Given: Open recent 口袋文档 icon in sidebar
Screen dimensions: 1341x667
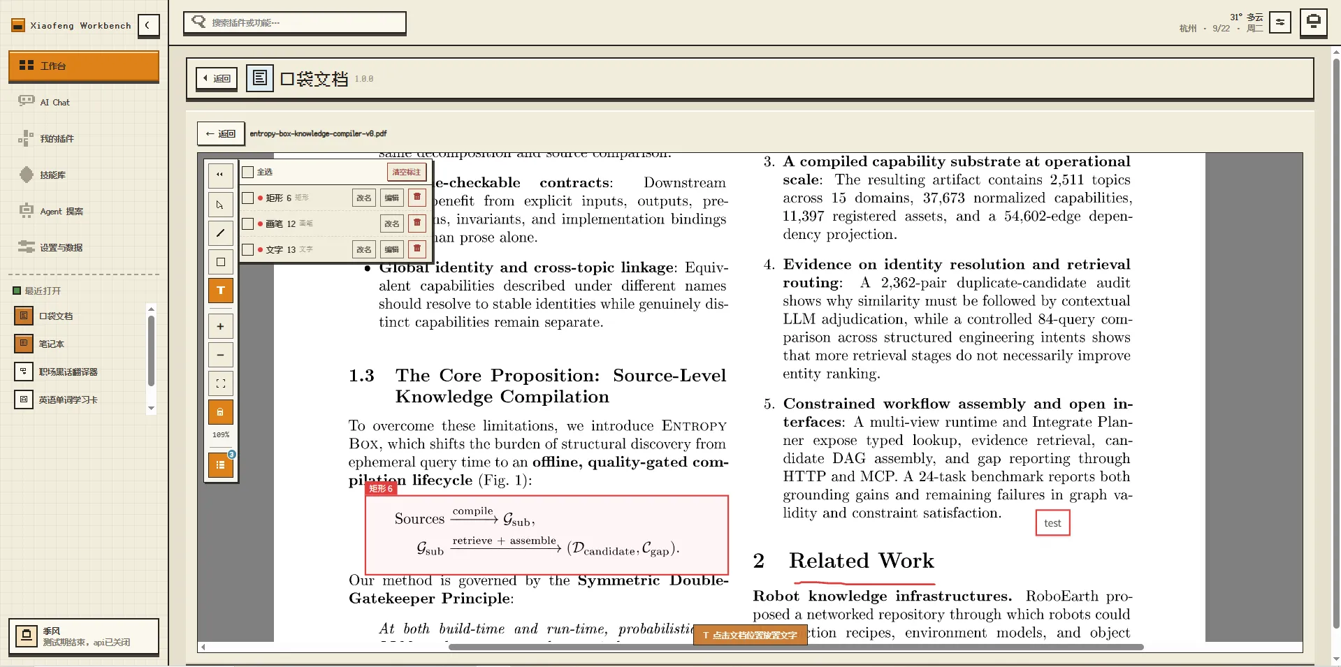Looking at the screenshot, I should pyautogui.click(x=24, y=316).
